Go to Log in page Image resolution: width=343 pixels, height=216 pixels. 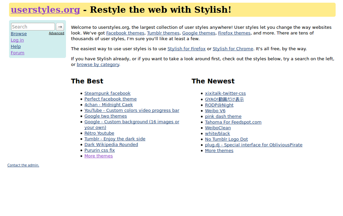(x=17, y=40)
